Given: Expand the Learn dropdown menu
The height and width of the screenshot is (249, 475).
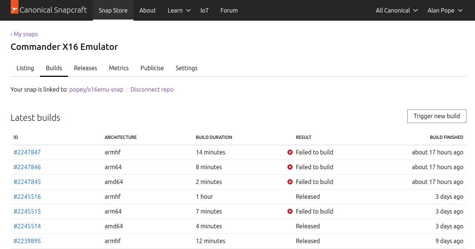Looking at the screenshot, I should (x=179, y=10).
